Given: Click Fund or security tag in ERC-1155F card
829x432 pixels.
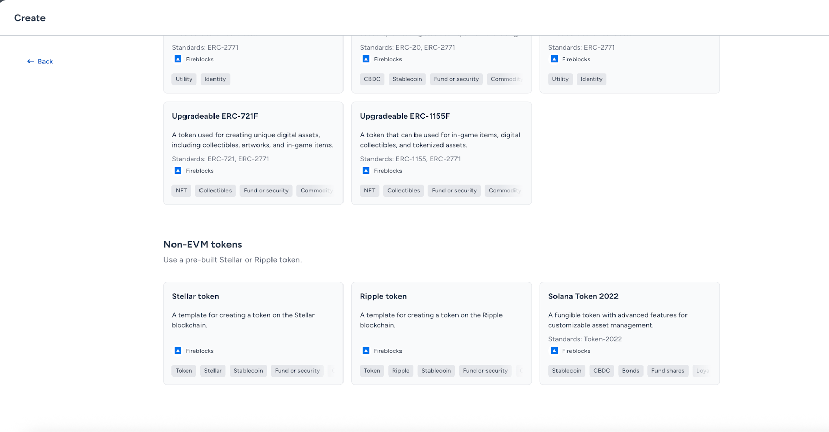Looking at the screenshot, I should (x=454, y=190).
